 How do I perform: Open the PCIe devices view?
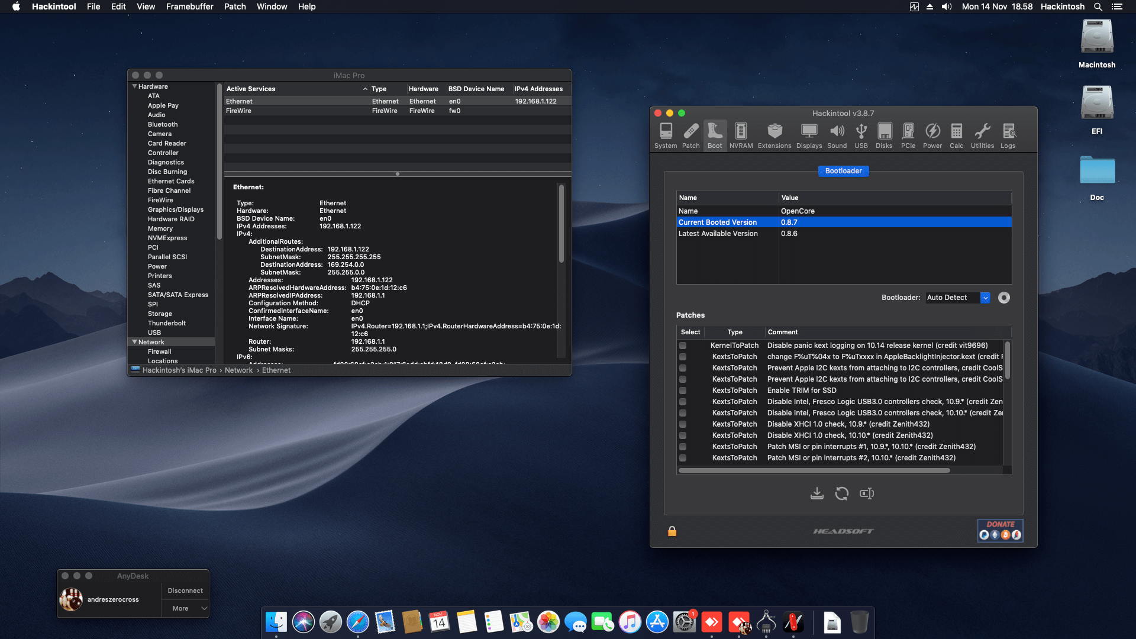[908, 135]
